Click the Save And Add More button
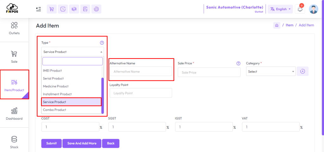Image resolution: width=324 pixels, height=152 pixels. 82,143
